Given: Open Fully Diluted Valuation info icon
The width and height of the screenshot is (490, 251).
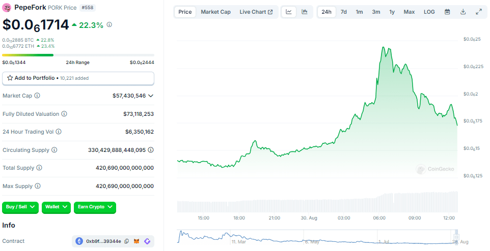Looking at the screenshot, I should [x=64, y=114].
